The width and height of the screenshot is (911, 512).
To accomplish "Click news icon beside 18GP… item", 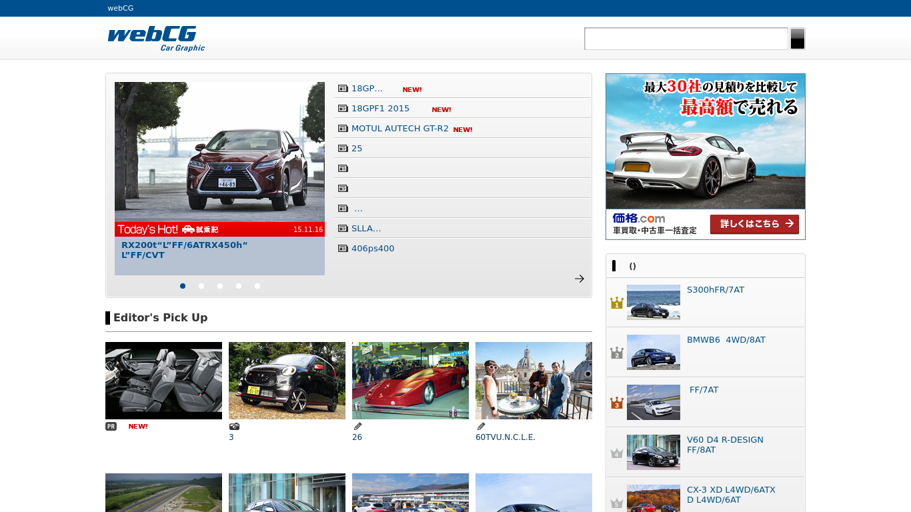I will tap(343, 89).
